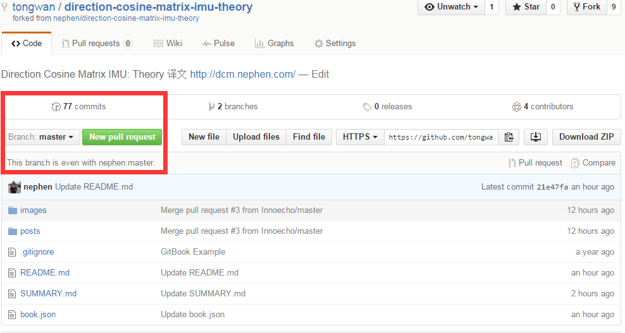The image size is (625, 333).
Task: Click the SUMMARY.md file icon
Action: (13, 294)
